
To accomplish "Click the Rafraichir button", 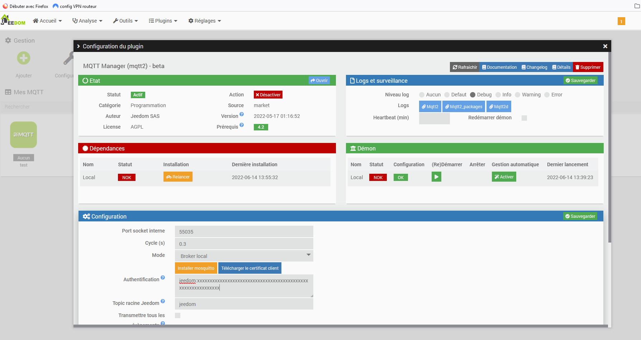I will click(x=465, y=67).
